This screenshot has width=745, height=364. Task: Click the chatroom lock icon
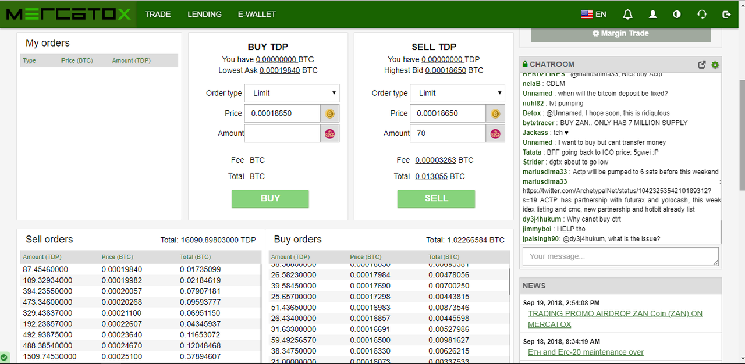(525, 65)
